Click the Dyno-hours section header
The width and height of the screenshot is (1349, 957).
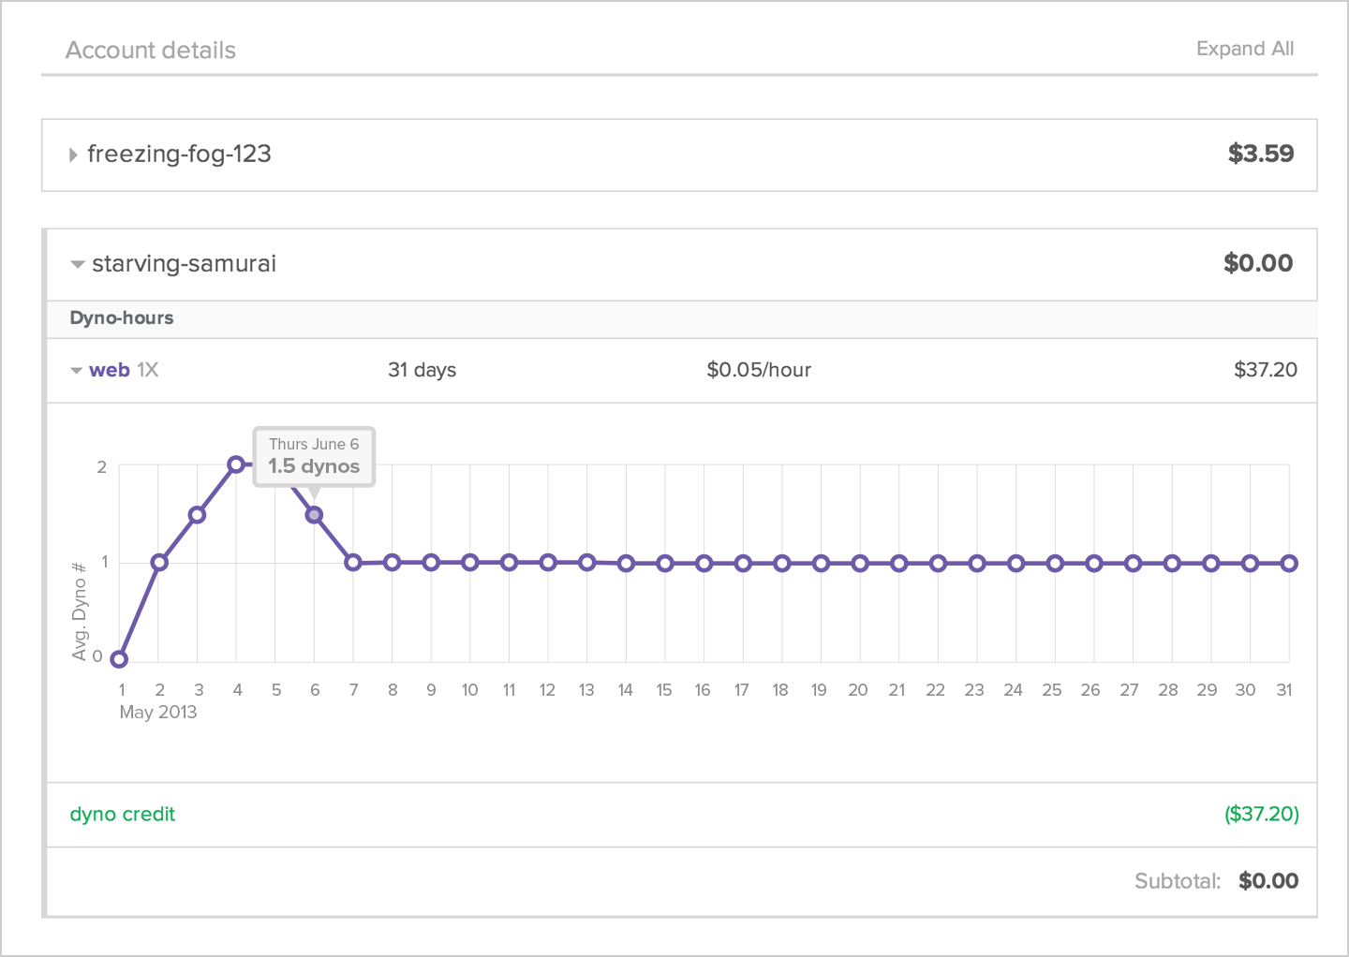point(122,318)
